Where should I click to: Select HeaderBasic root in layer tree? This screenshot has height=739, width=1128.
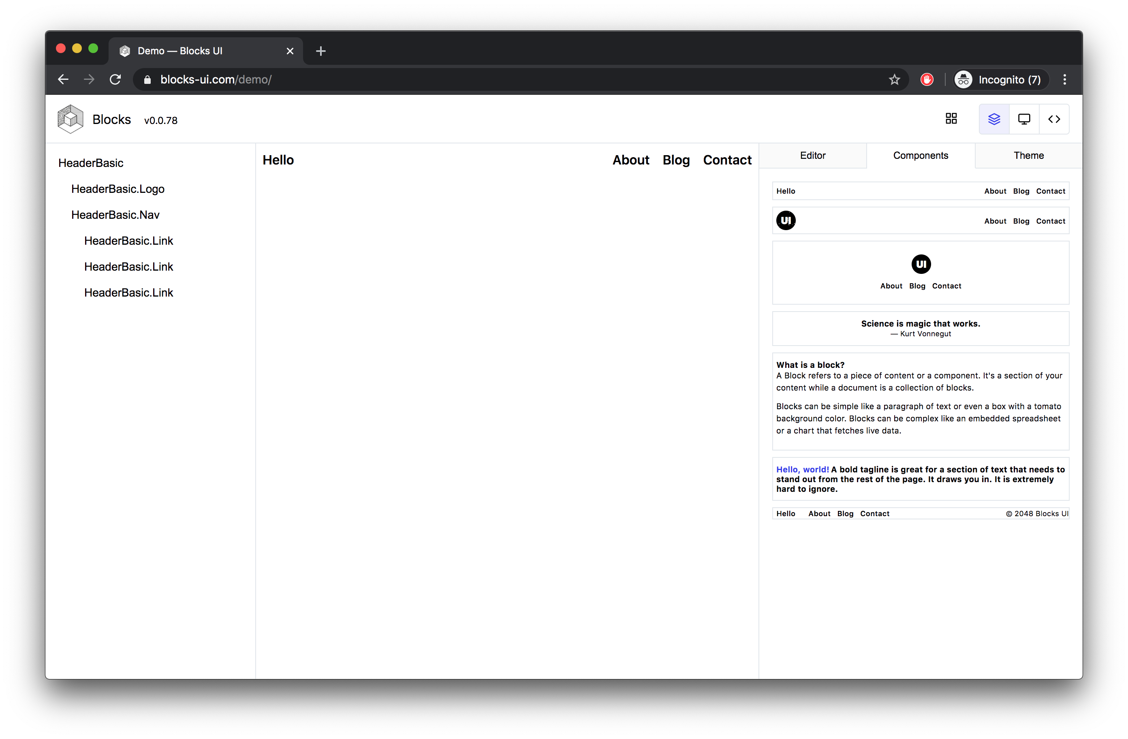90,163
